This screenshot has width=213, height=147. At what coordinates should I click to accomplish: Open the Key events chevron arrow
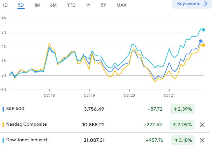(x=206, y=3)
